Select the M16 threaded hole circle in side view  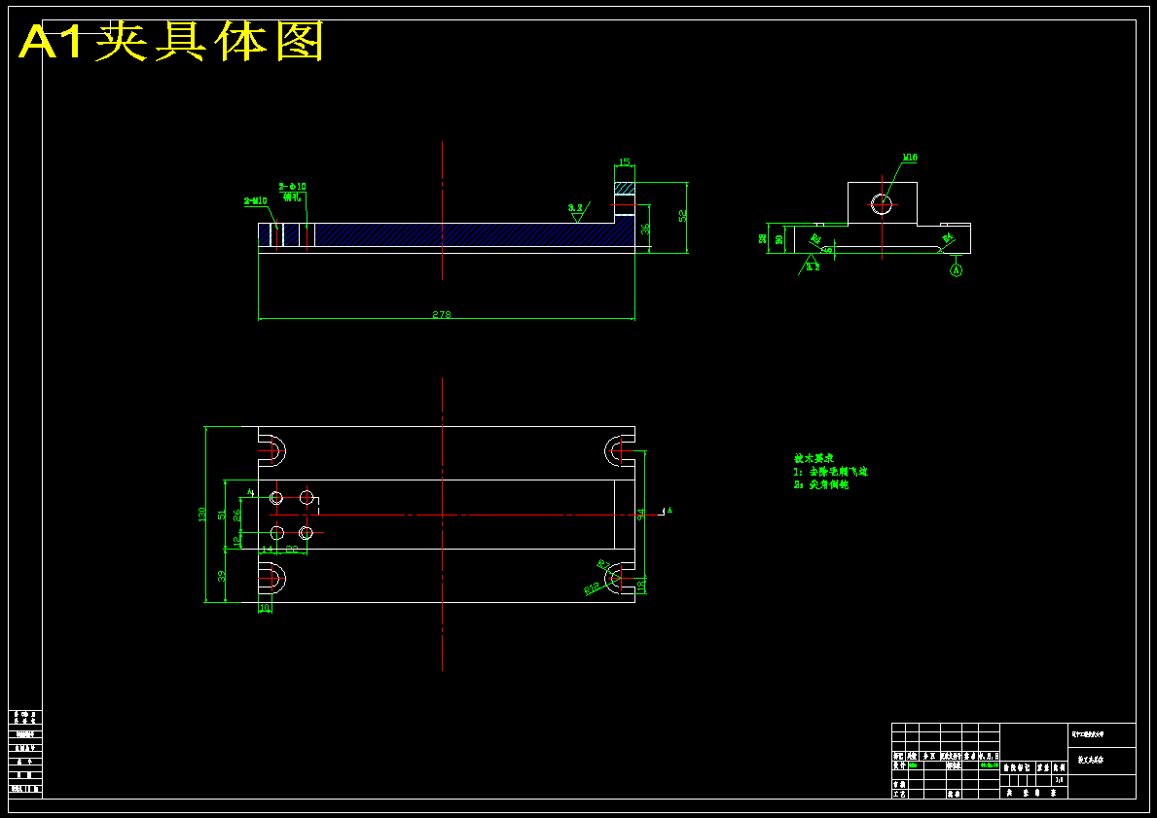pos(882,204)
